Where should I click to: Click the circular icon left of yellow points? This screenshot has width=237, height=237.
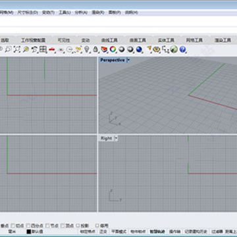[x=70, y=50]
